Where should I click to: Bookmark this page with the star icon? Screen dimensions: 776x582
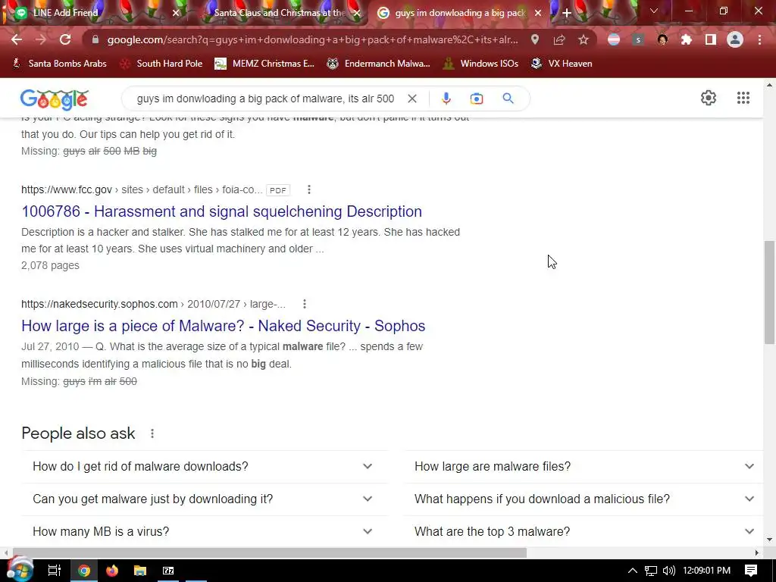[584, 39]
